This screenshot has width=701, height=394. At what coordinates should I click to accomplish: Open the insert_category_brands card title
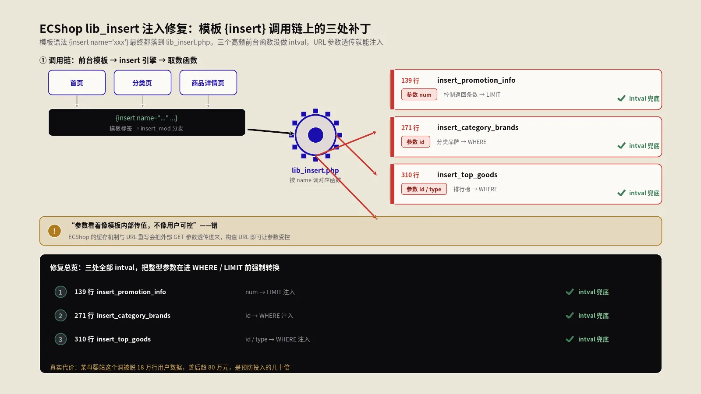pyautogui.click(x=478, y=127)
